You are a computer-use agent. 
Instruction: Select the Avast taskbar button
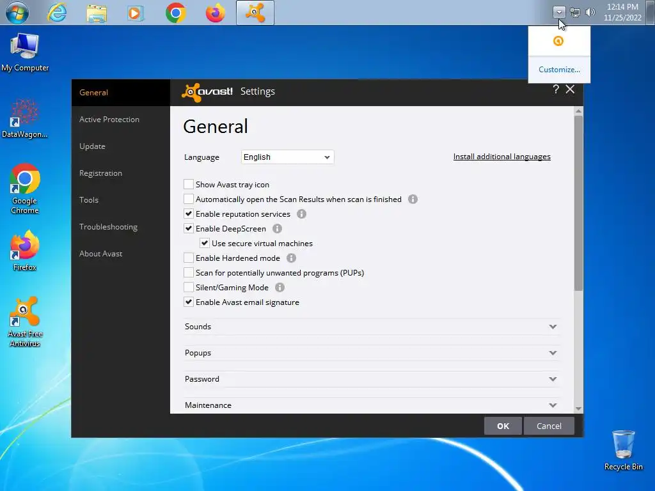pos(255,13)
